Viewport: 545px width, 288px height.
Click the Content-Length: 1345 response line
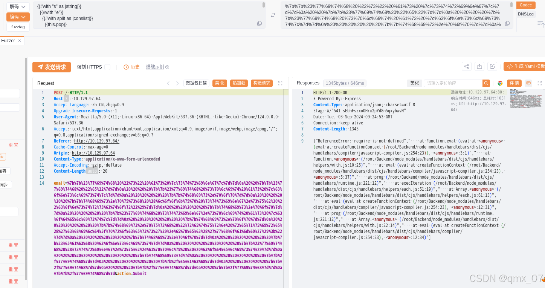pyautogui.click(x=336, y=129)
